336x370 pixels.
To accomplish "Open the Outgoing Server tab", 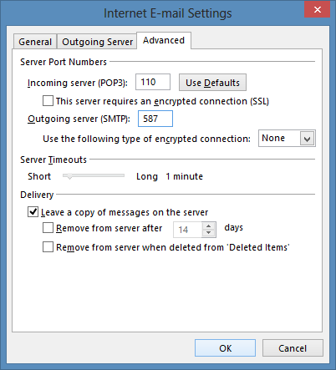I will [97, 42].
